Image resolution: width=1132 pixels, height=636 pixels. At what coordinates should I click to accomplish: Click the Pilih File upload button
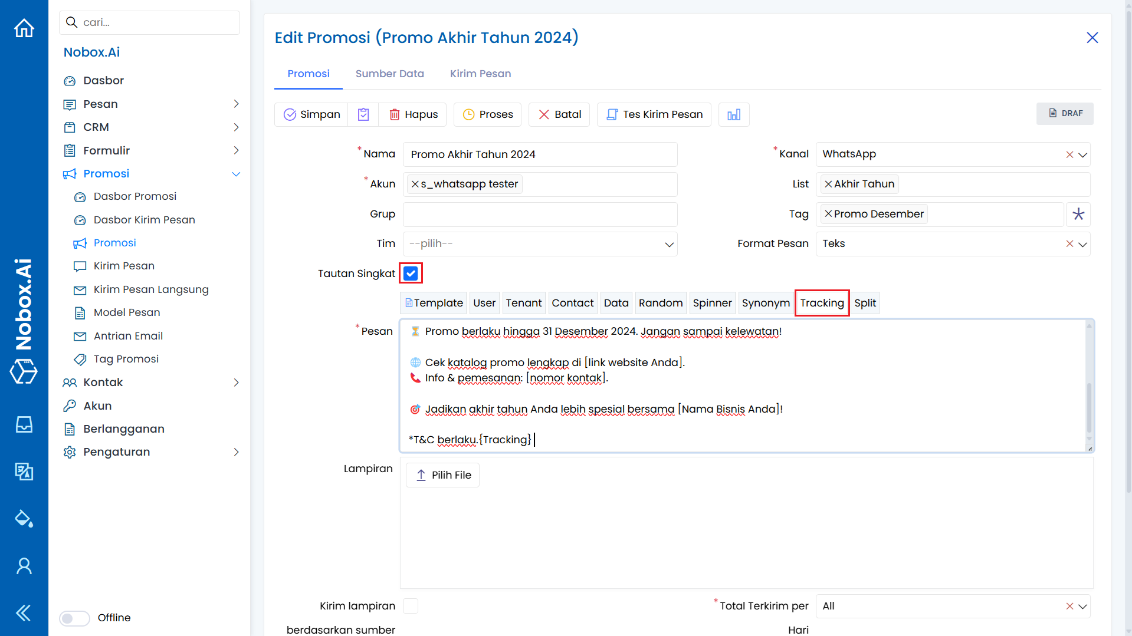pos(442,475)
